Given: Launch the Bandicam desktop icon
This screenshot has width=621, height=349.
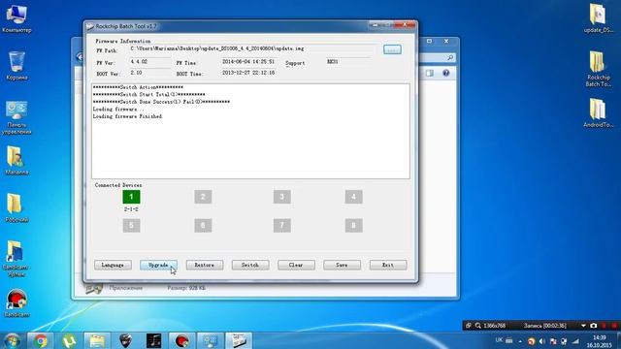Looking at the screenshot, I should [16, 303].
